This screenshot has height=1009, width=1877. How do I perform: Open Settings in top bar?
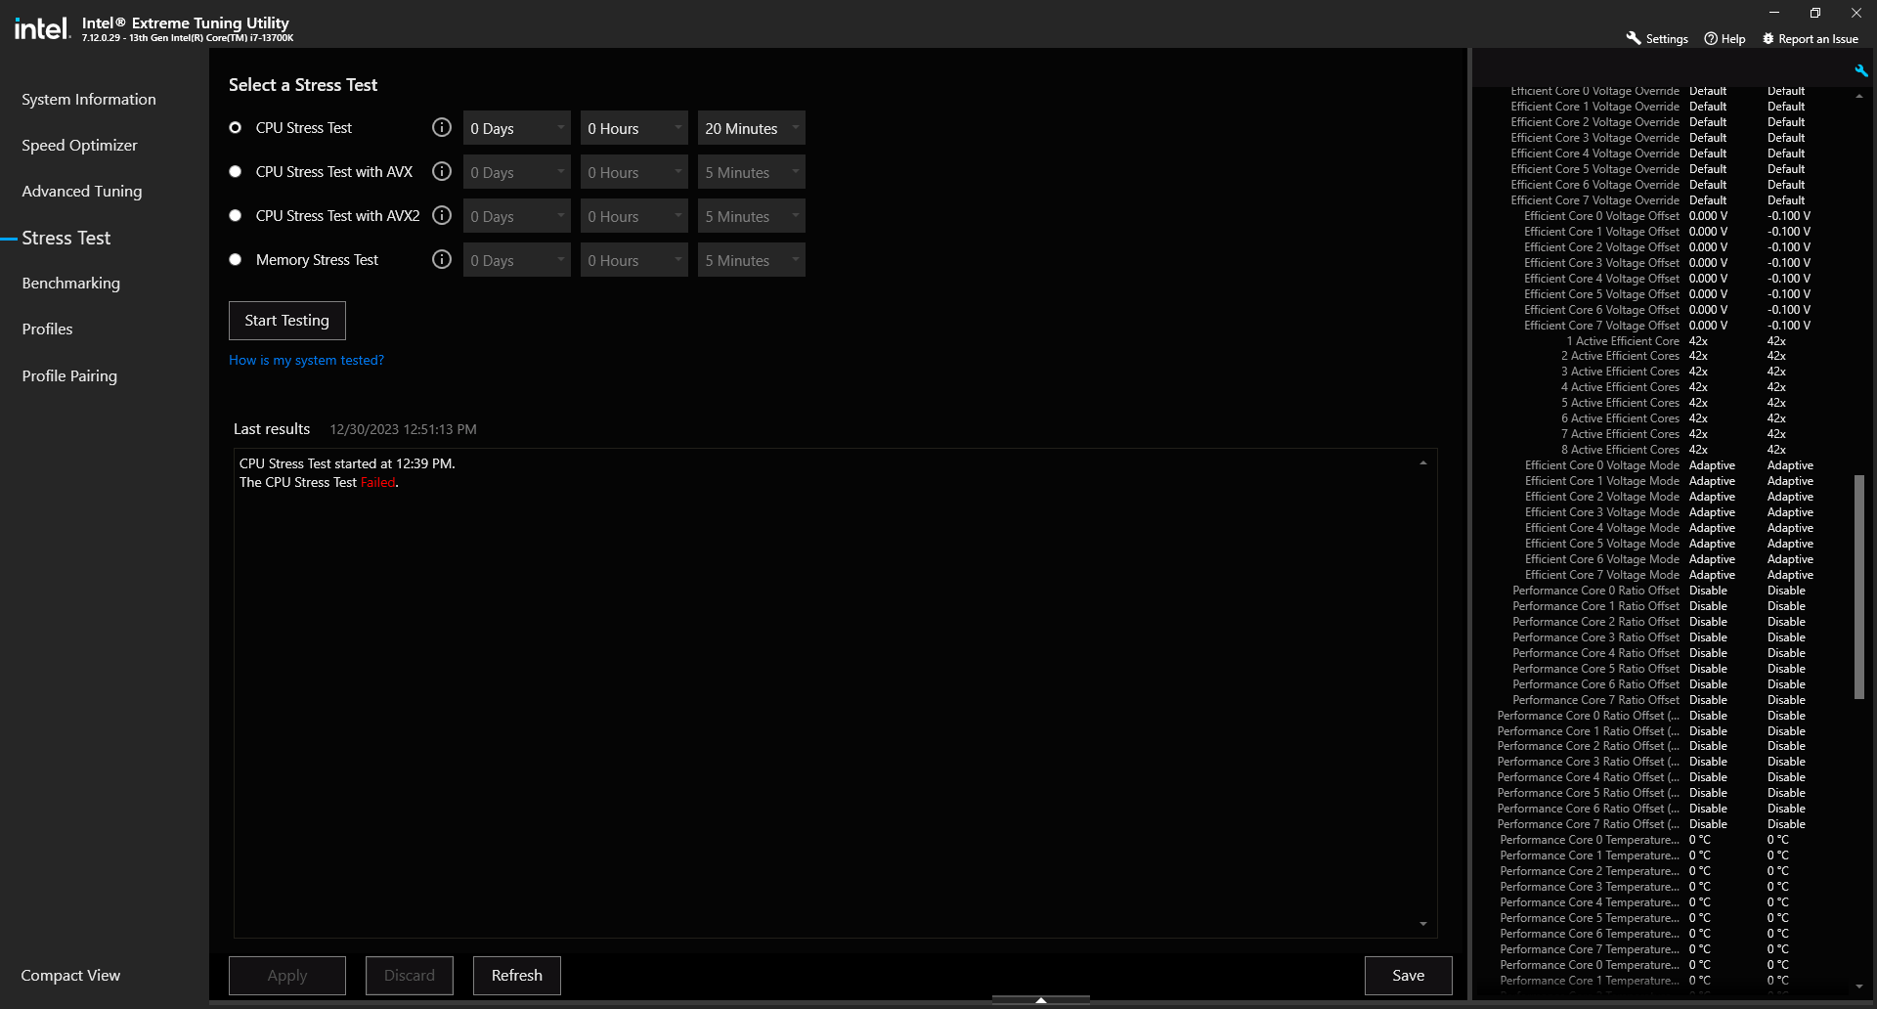coord(1657,39)
